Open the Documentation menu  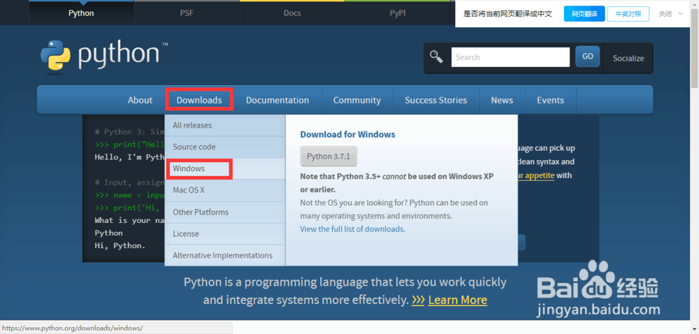pyautogui.click(x=278, y=100)
